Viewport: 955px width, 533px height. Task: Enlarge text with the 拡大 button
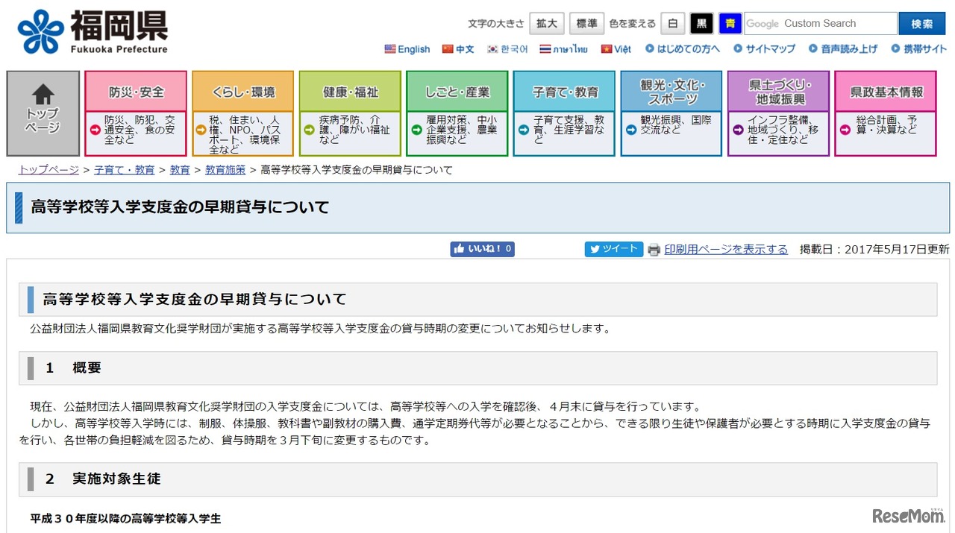(x=546, y=24)
